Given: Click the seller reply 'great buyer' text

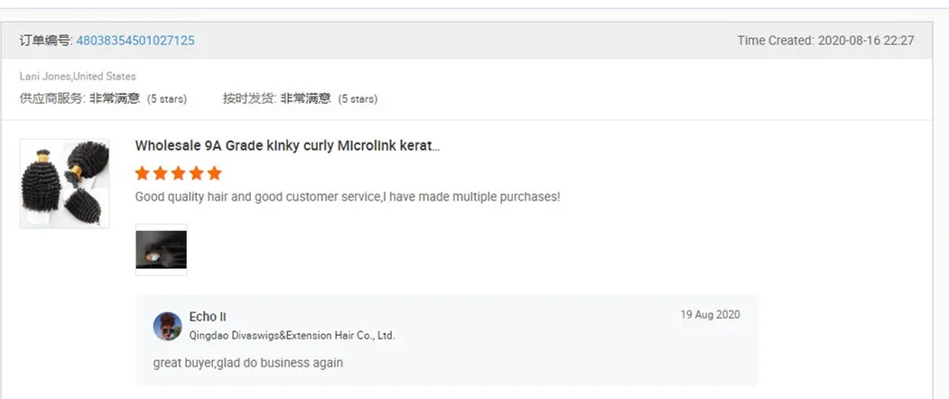Looking at the screenshot, I should [248, 363].
